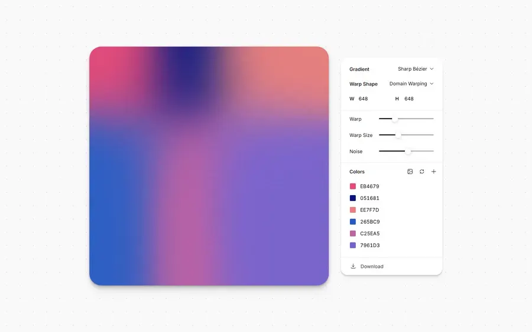Click the Noise label
The image size is (532, 332).
point(356,152)
